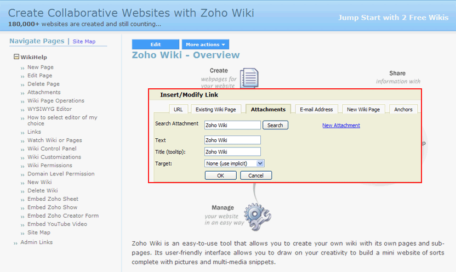Image resolution: width=456 pixels, height=272 pixels.
Task: Open the Wiki Control Panel link
Action: 52,149
